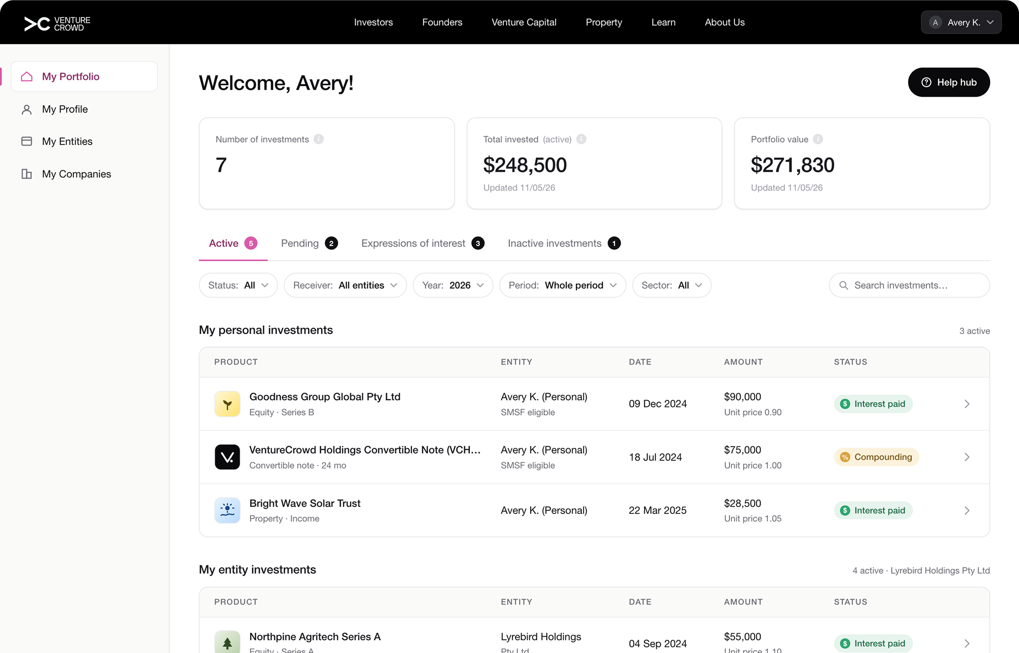Open Goodness Group Global Pty Ltd

click(x=324, y=397)
